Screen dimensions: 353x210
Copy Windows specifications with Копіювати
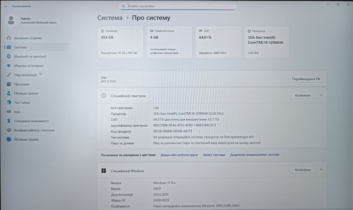pyautogui.click(x=303, y=170)
